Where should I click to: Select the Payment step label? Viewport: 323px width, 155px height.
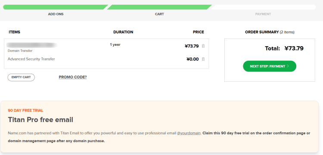pyautogui.click(x=263, y=14)
